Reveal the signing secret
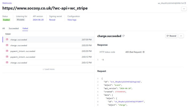 coord(52,20)
